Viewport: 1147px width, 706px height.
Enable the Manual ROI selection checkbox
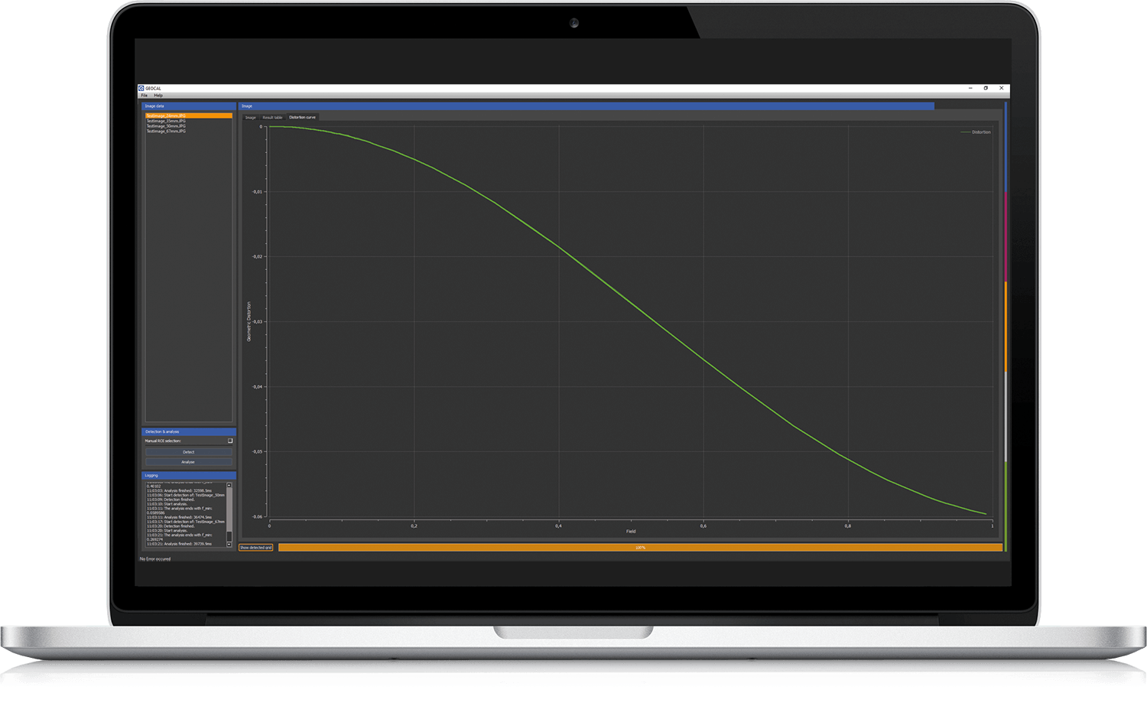tap(230, 441)
